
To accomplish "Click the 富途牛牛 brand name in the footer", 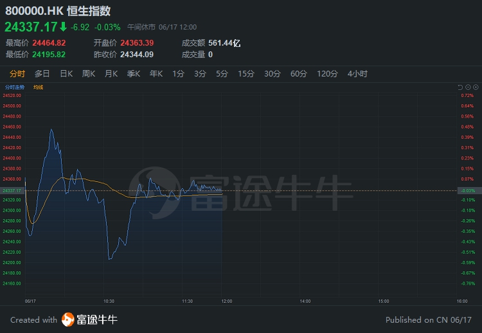I will (x=97, y=319).
